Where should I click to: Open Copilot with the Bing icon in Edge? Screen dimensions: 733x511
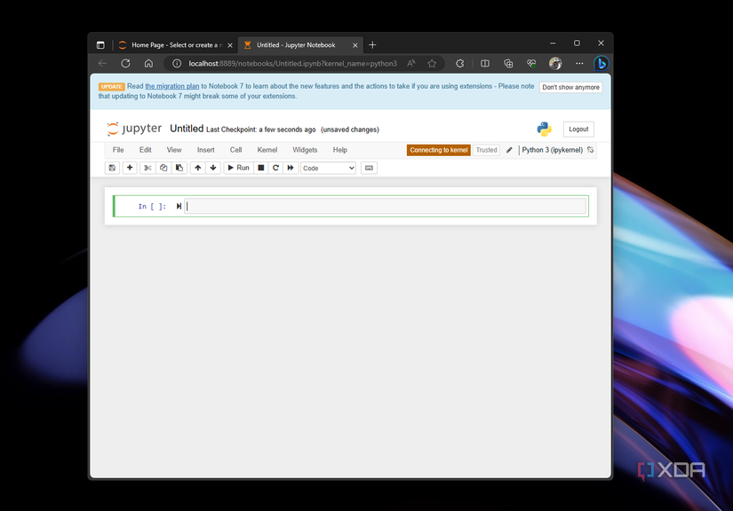click(601, 63)
